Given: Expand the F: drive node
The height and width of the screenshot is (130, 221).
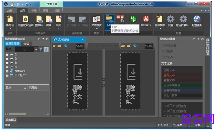Looking at the screenshot, I should pyautogui.click(x=7, y=67).
